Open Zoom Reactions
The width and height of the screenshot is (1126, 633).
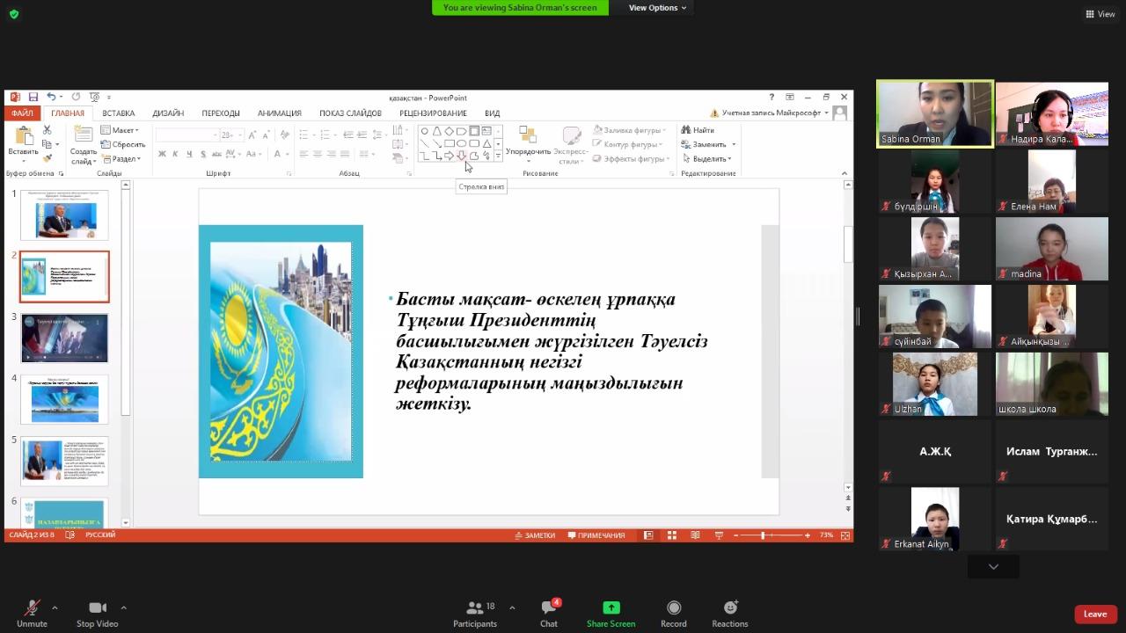tap(729, 614)
